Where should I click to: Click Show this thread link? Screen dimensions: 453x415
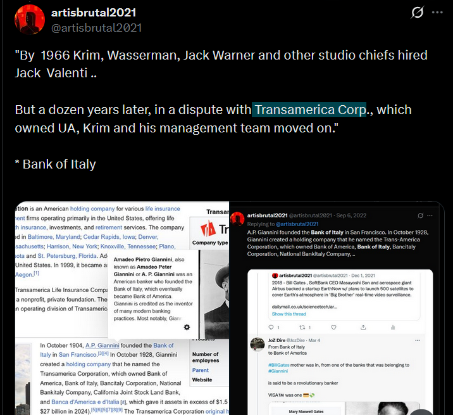click(x=289, y=314)
